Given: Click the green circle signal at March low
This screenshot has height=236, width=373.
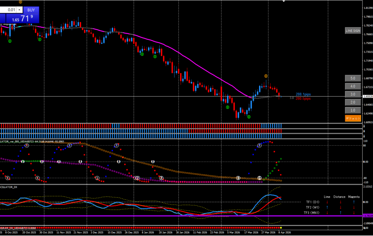Looking at the screenshot, I should click(x=249, y=117).
